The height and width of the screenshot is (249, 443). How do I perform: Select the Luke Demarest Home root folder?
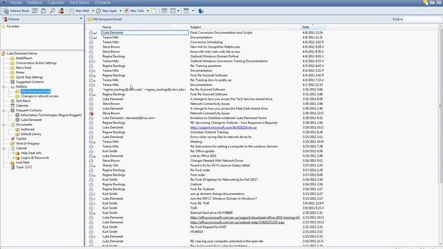point(21,53)
